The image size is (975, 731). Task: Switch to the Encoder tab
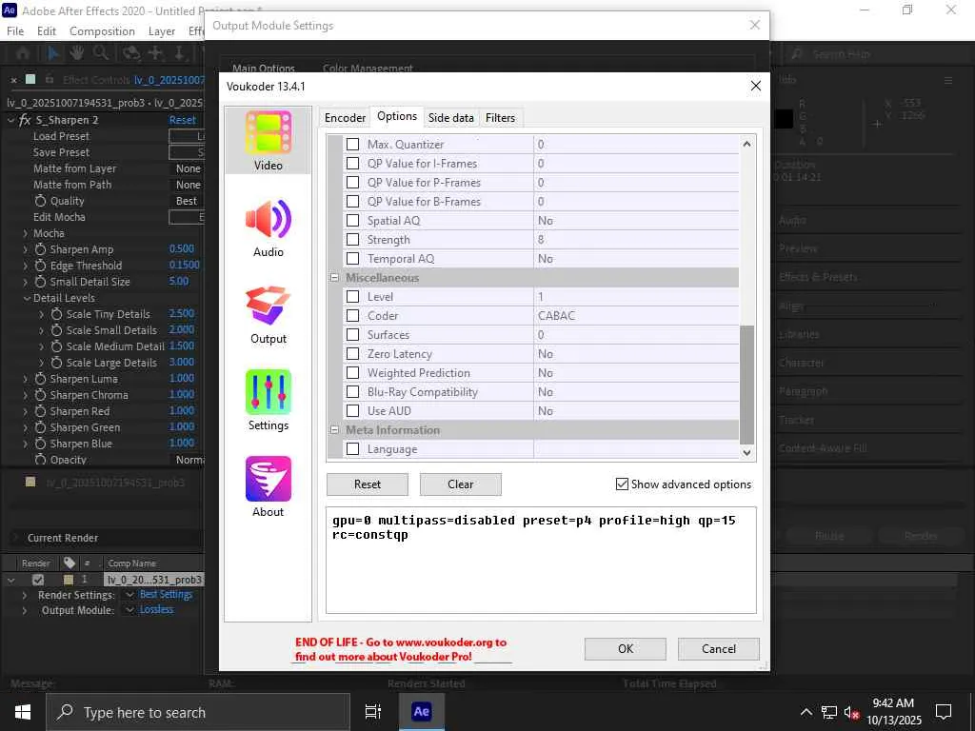coord(345,117)
